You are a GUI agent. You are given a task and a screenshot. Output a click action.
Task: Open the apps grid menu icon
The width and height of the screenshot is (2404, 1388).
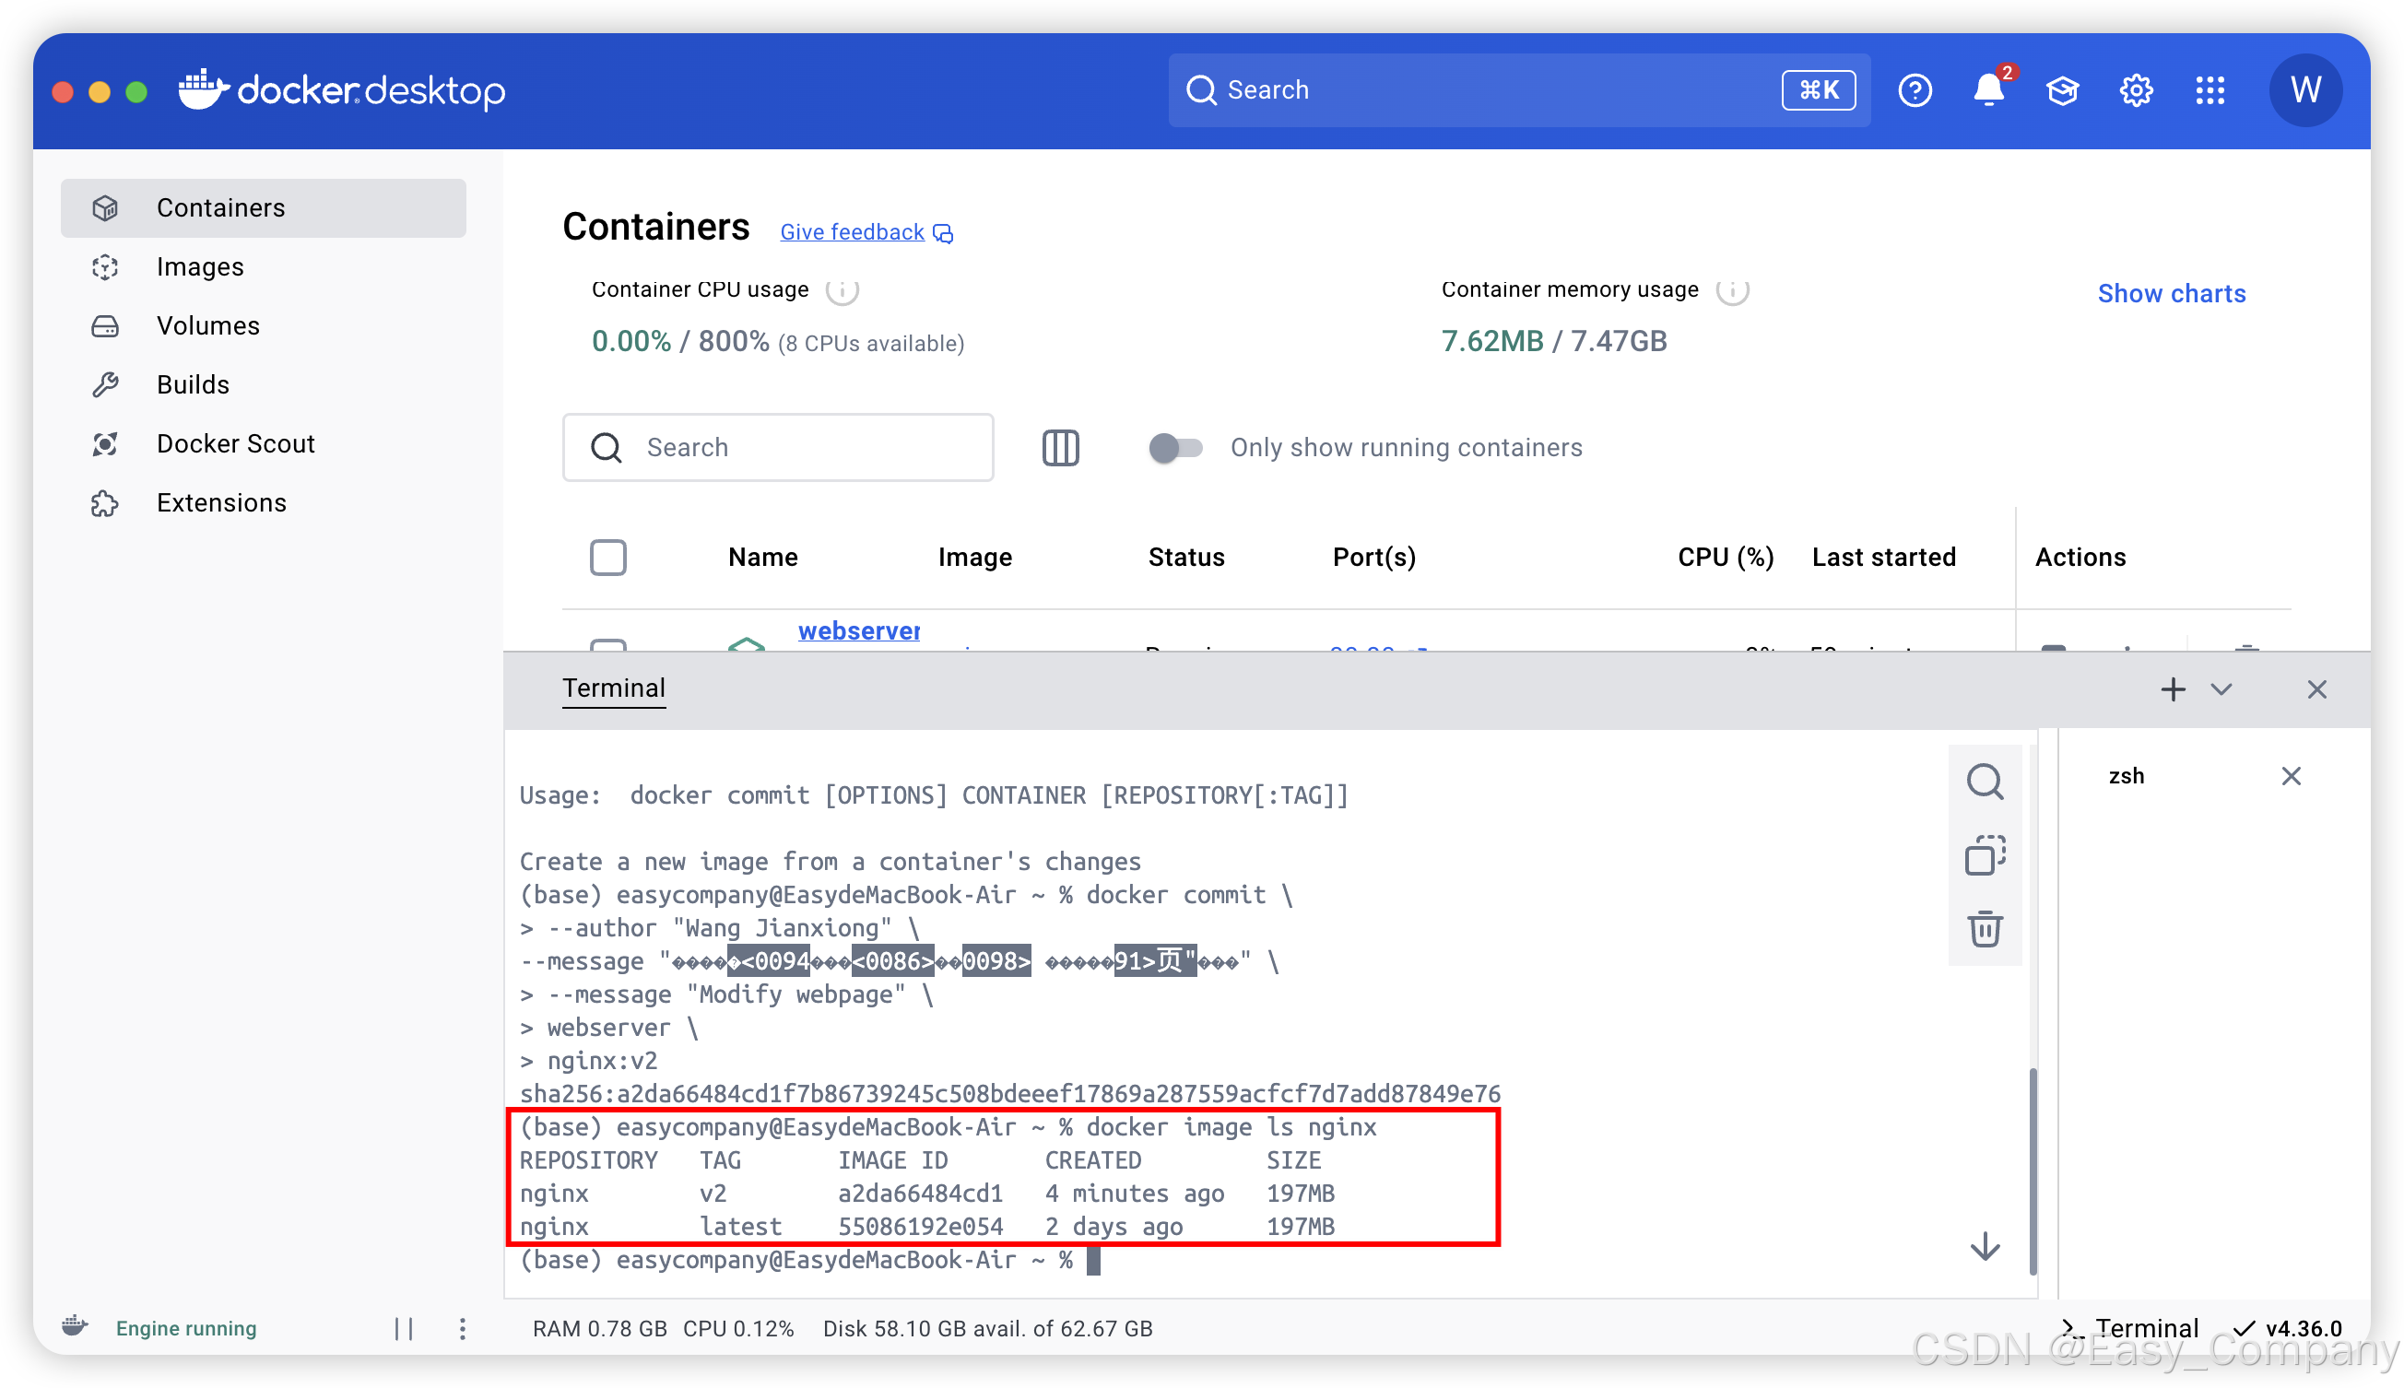pos(2210,90)
